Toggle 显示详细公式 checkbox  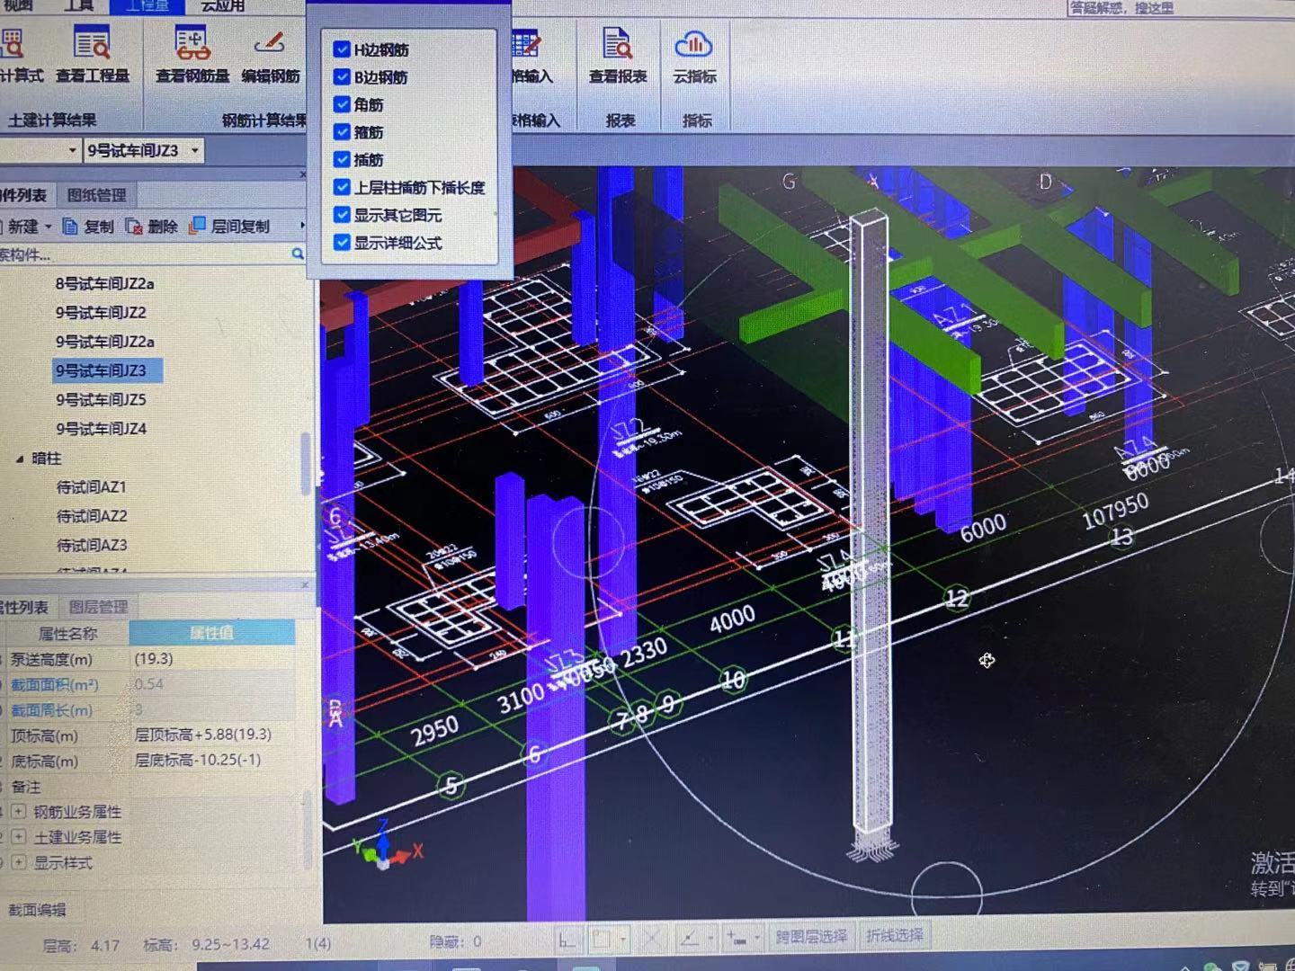(342, 243)
